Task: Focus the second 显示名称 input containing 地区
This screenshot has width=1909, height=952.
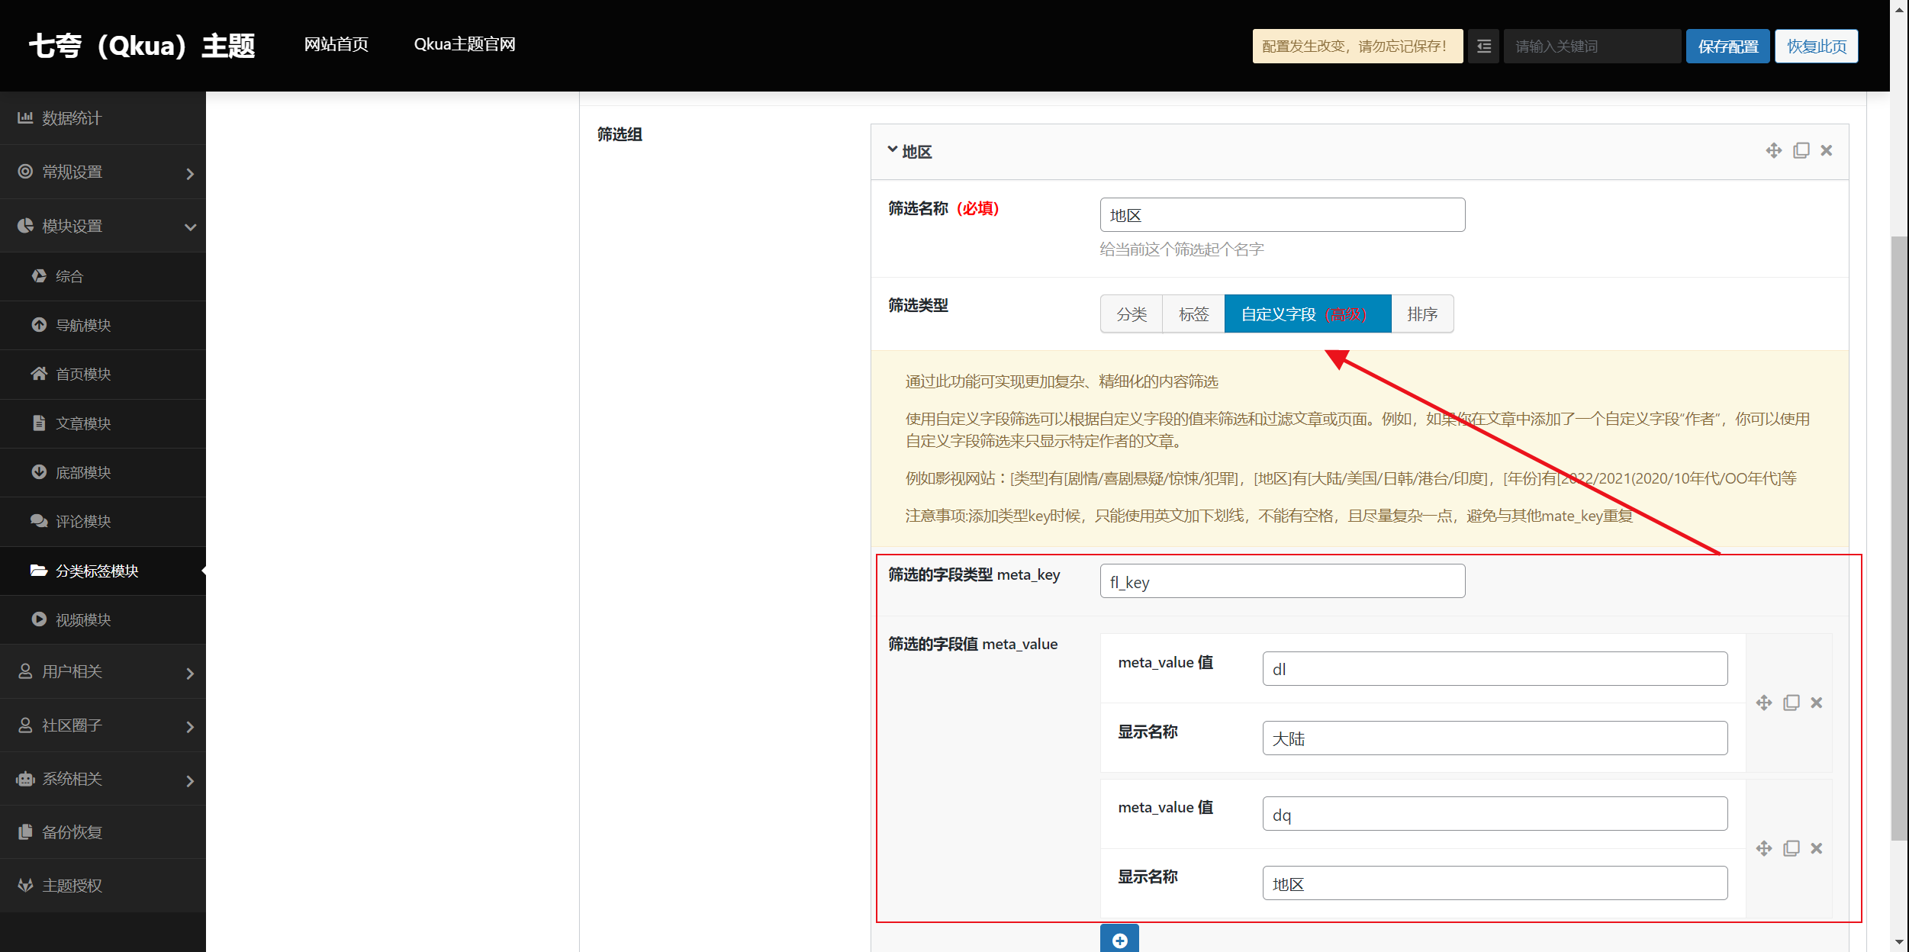Action: coord(1495,883)
